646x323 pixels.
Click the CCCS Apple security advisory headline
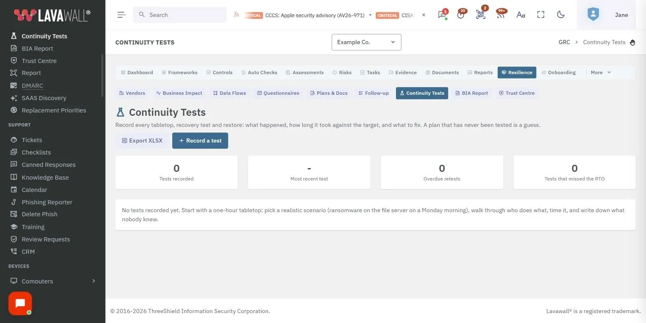coord(315,15)
